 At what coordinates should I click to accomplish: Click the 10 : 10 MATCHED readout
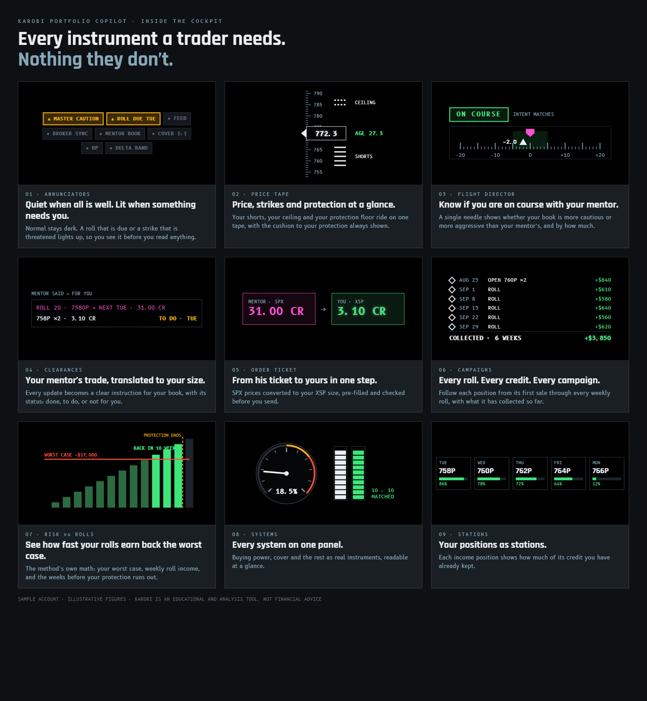(x=383, y=494)
